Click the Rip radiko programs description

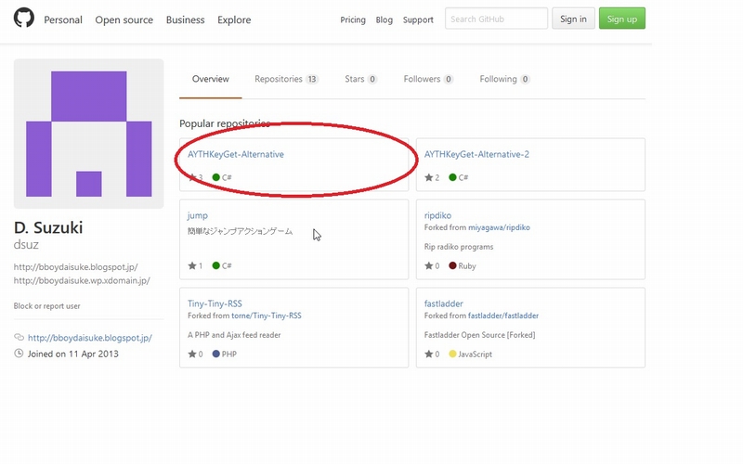pos(459,247)
